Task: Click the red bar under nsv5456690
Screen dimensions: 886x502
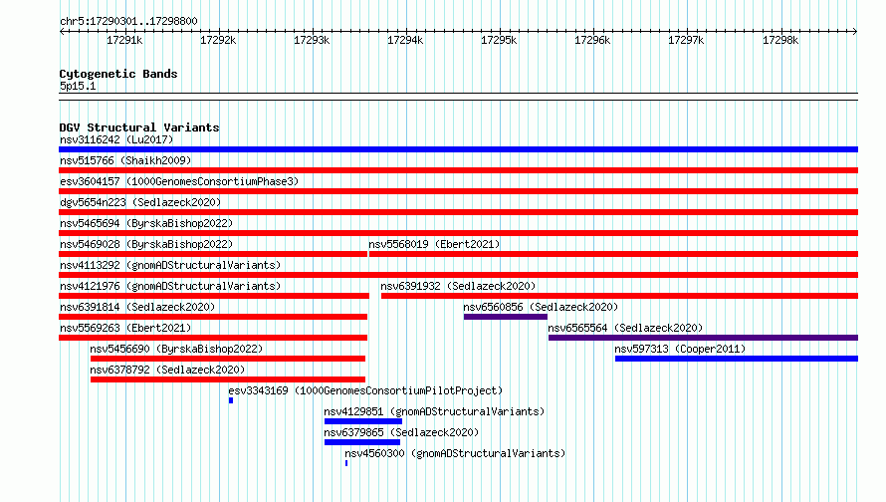Action: coord(228,359)
